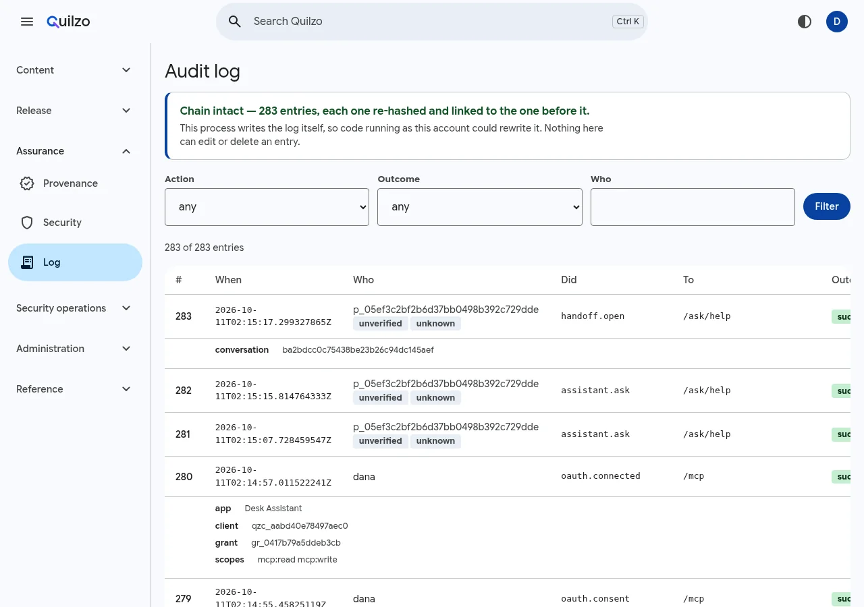
Task: Click the unknown tag in row 282
Action: pyautogui.click(x=435, y=398)
